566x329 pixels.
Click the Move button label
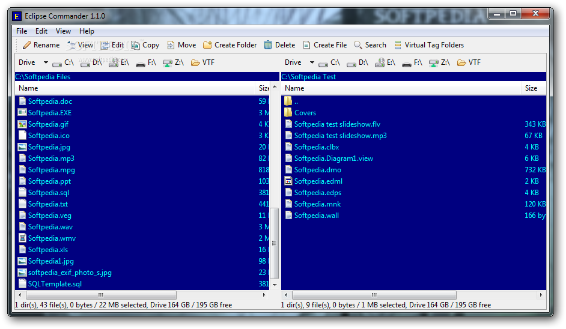187,45
